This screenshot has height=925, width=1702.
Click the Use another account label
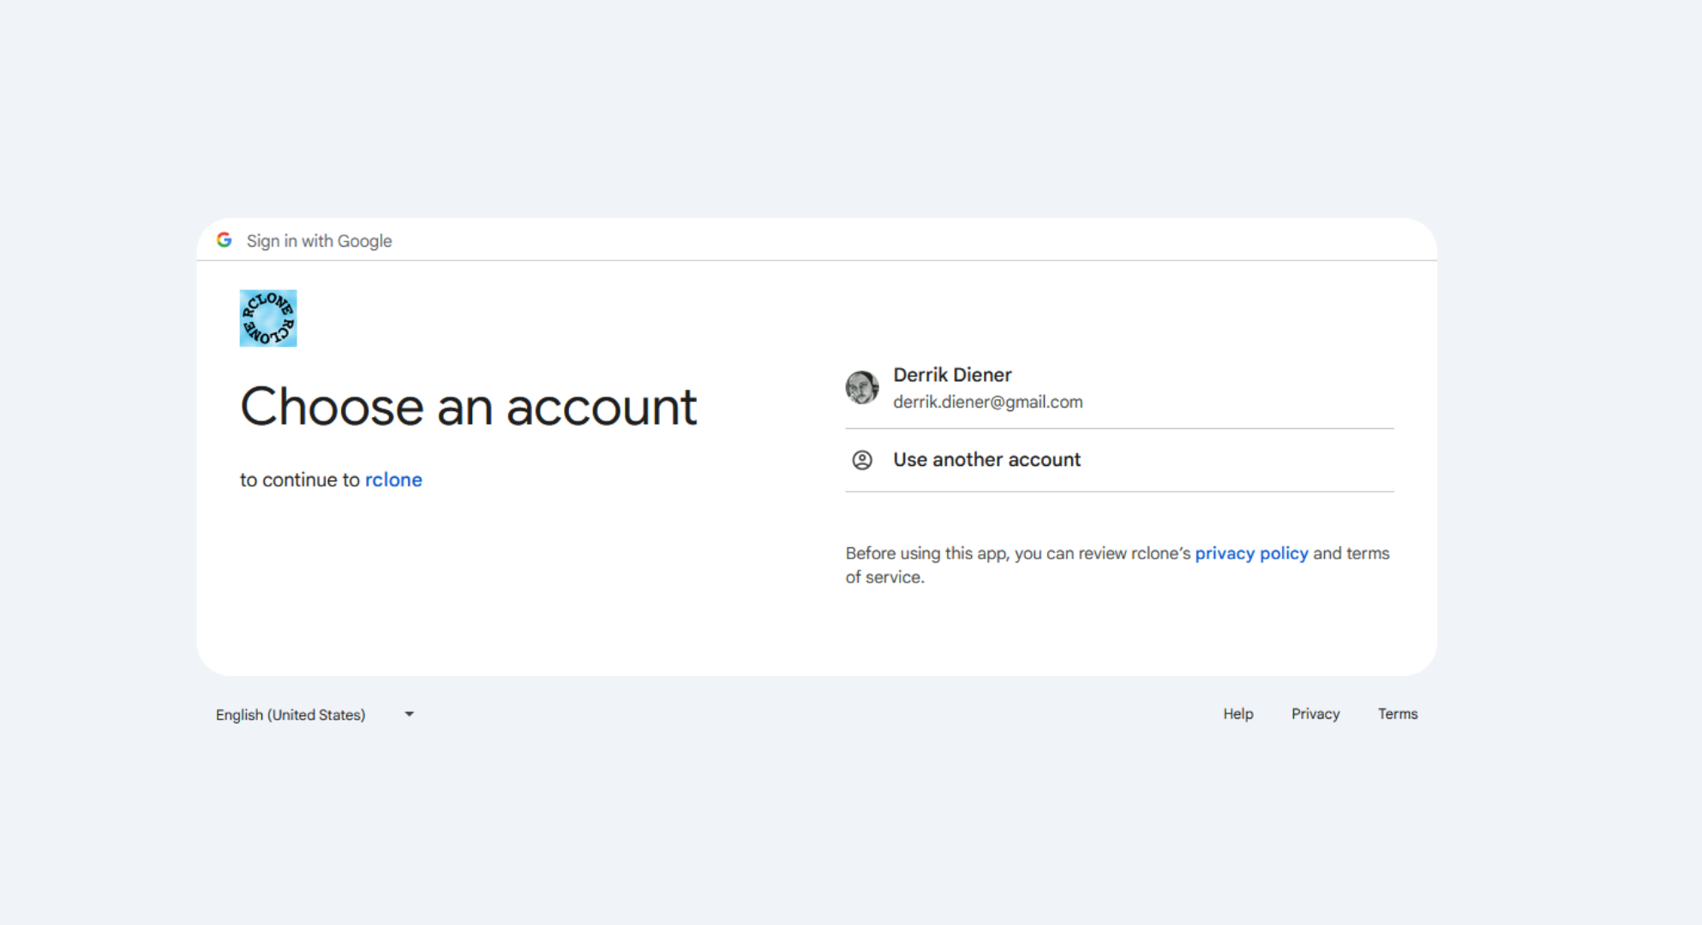(x=987, y=460)
